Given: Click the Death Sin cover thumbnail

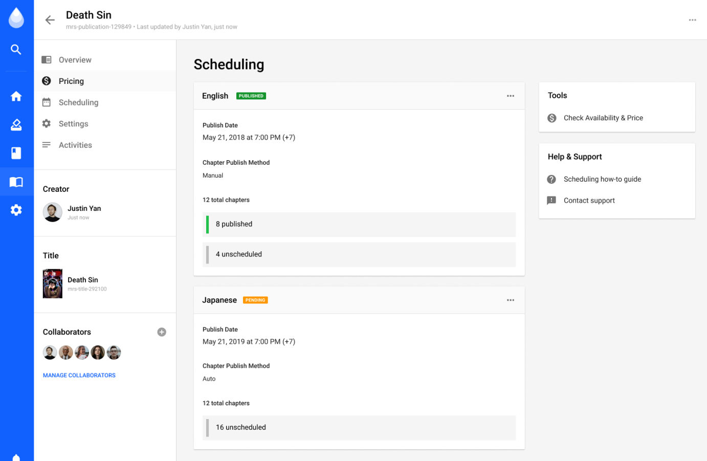Looking at the screenshot, I should click(53, 284).
